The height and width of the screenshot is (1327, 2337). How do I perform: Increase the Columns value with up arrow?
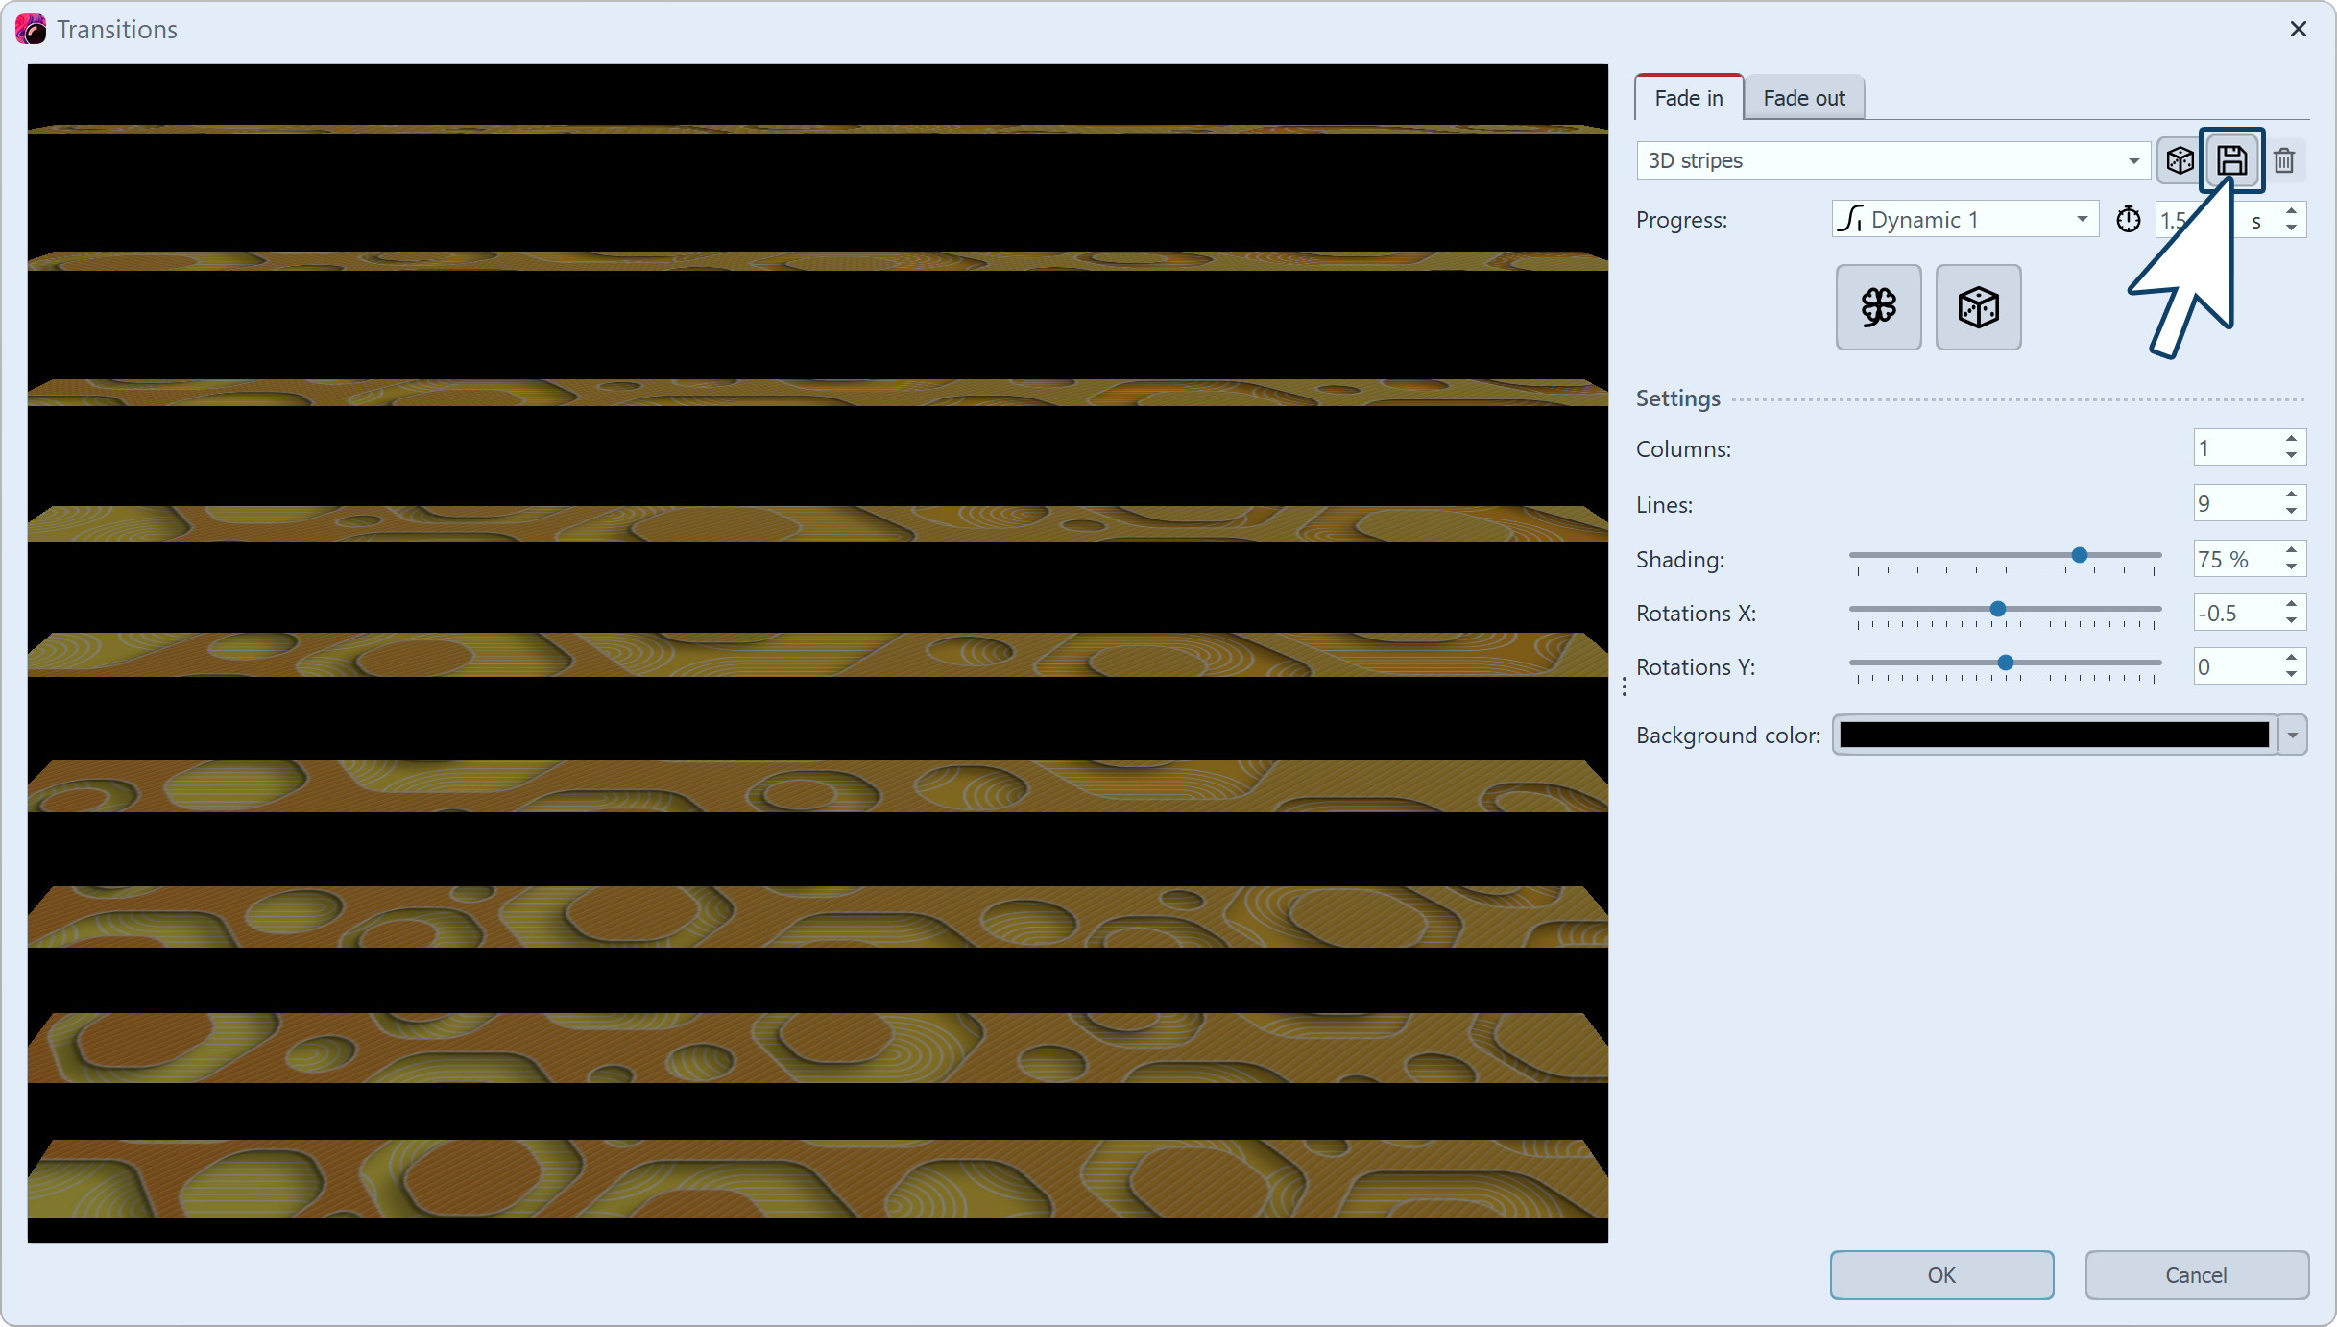click(2291, 440)
